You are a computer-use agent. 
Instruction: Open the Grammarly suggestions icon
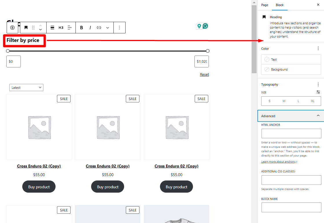click(205, 26)
